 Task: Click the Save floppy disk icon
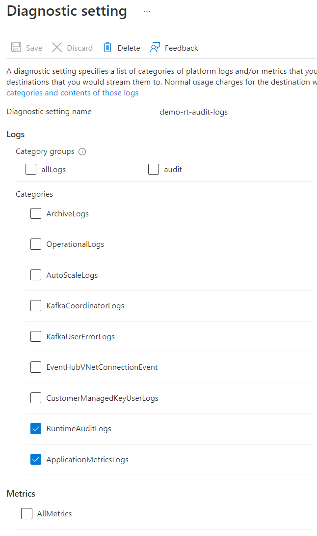(16, 48)
